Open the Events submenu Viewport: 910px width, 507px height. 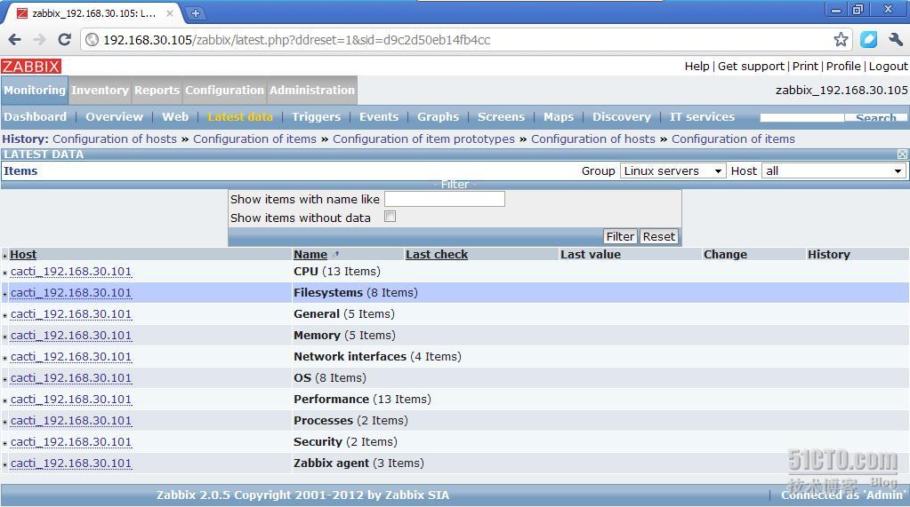[379, 117]
